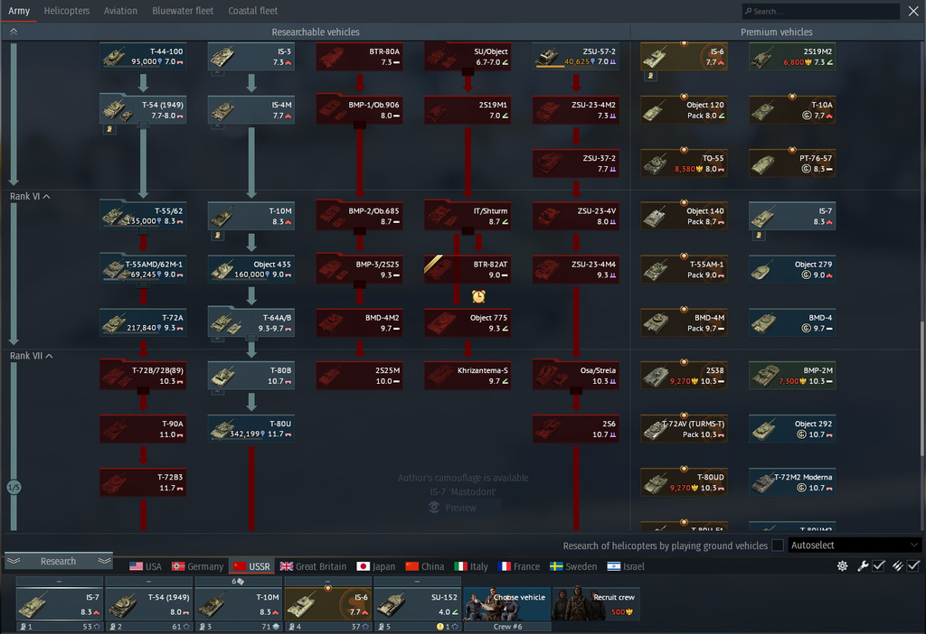This screenshot has height=634, width=926.
Task: Select the 2S6 anti-air vehicle card
Action: tap(576, 429)
